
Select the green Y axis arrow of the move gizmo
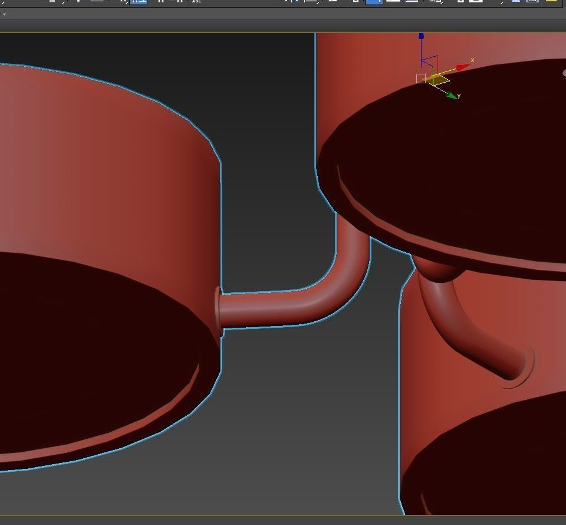[452, 95]
